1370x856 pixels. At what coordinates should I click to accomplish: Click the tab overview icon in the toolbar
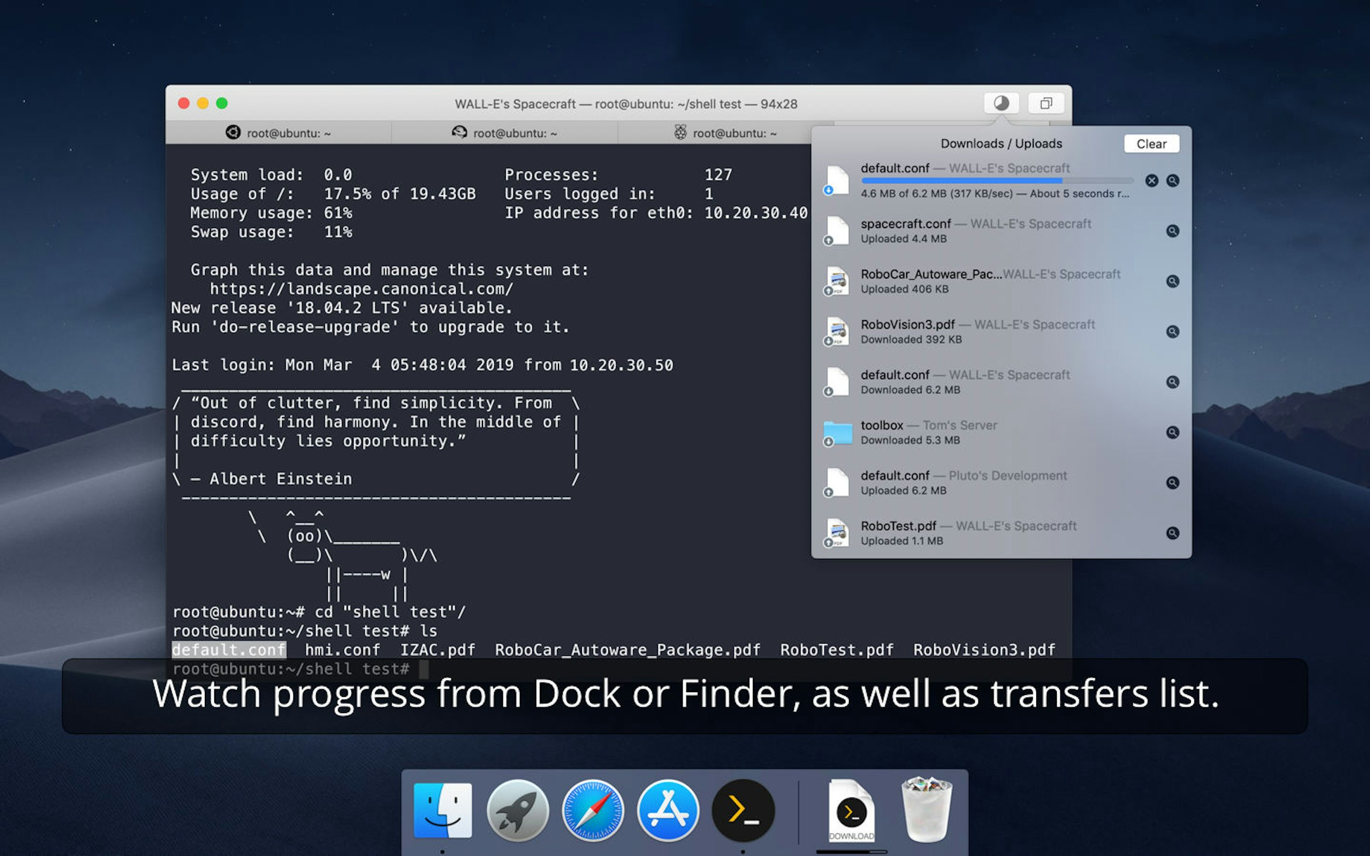click(x=1046, y=104)
